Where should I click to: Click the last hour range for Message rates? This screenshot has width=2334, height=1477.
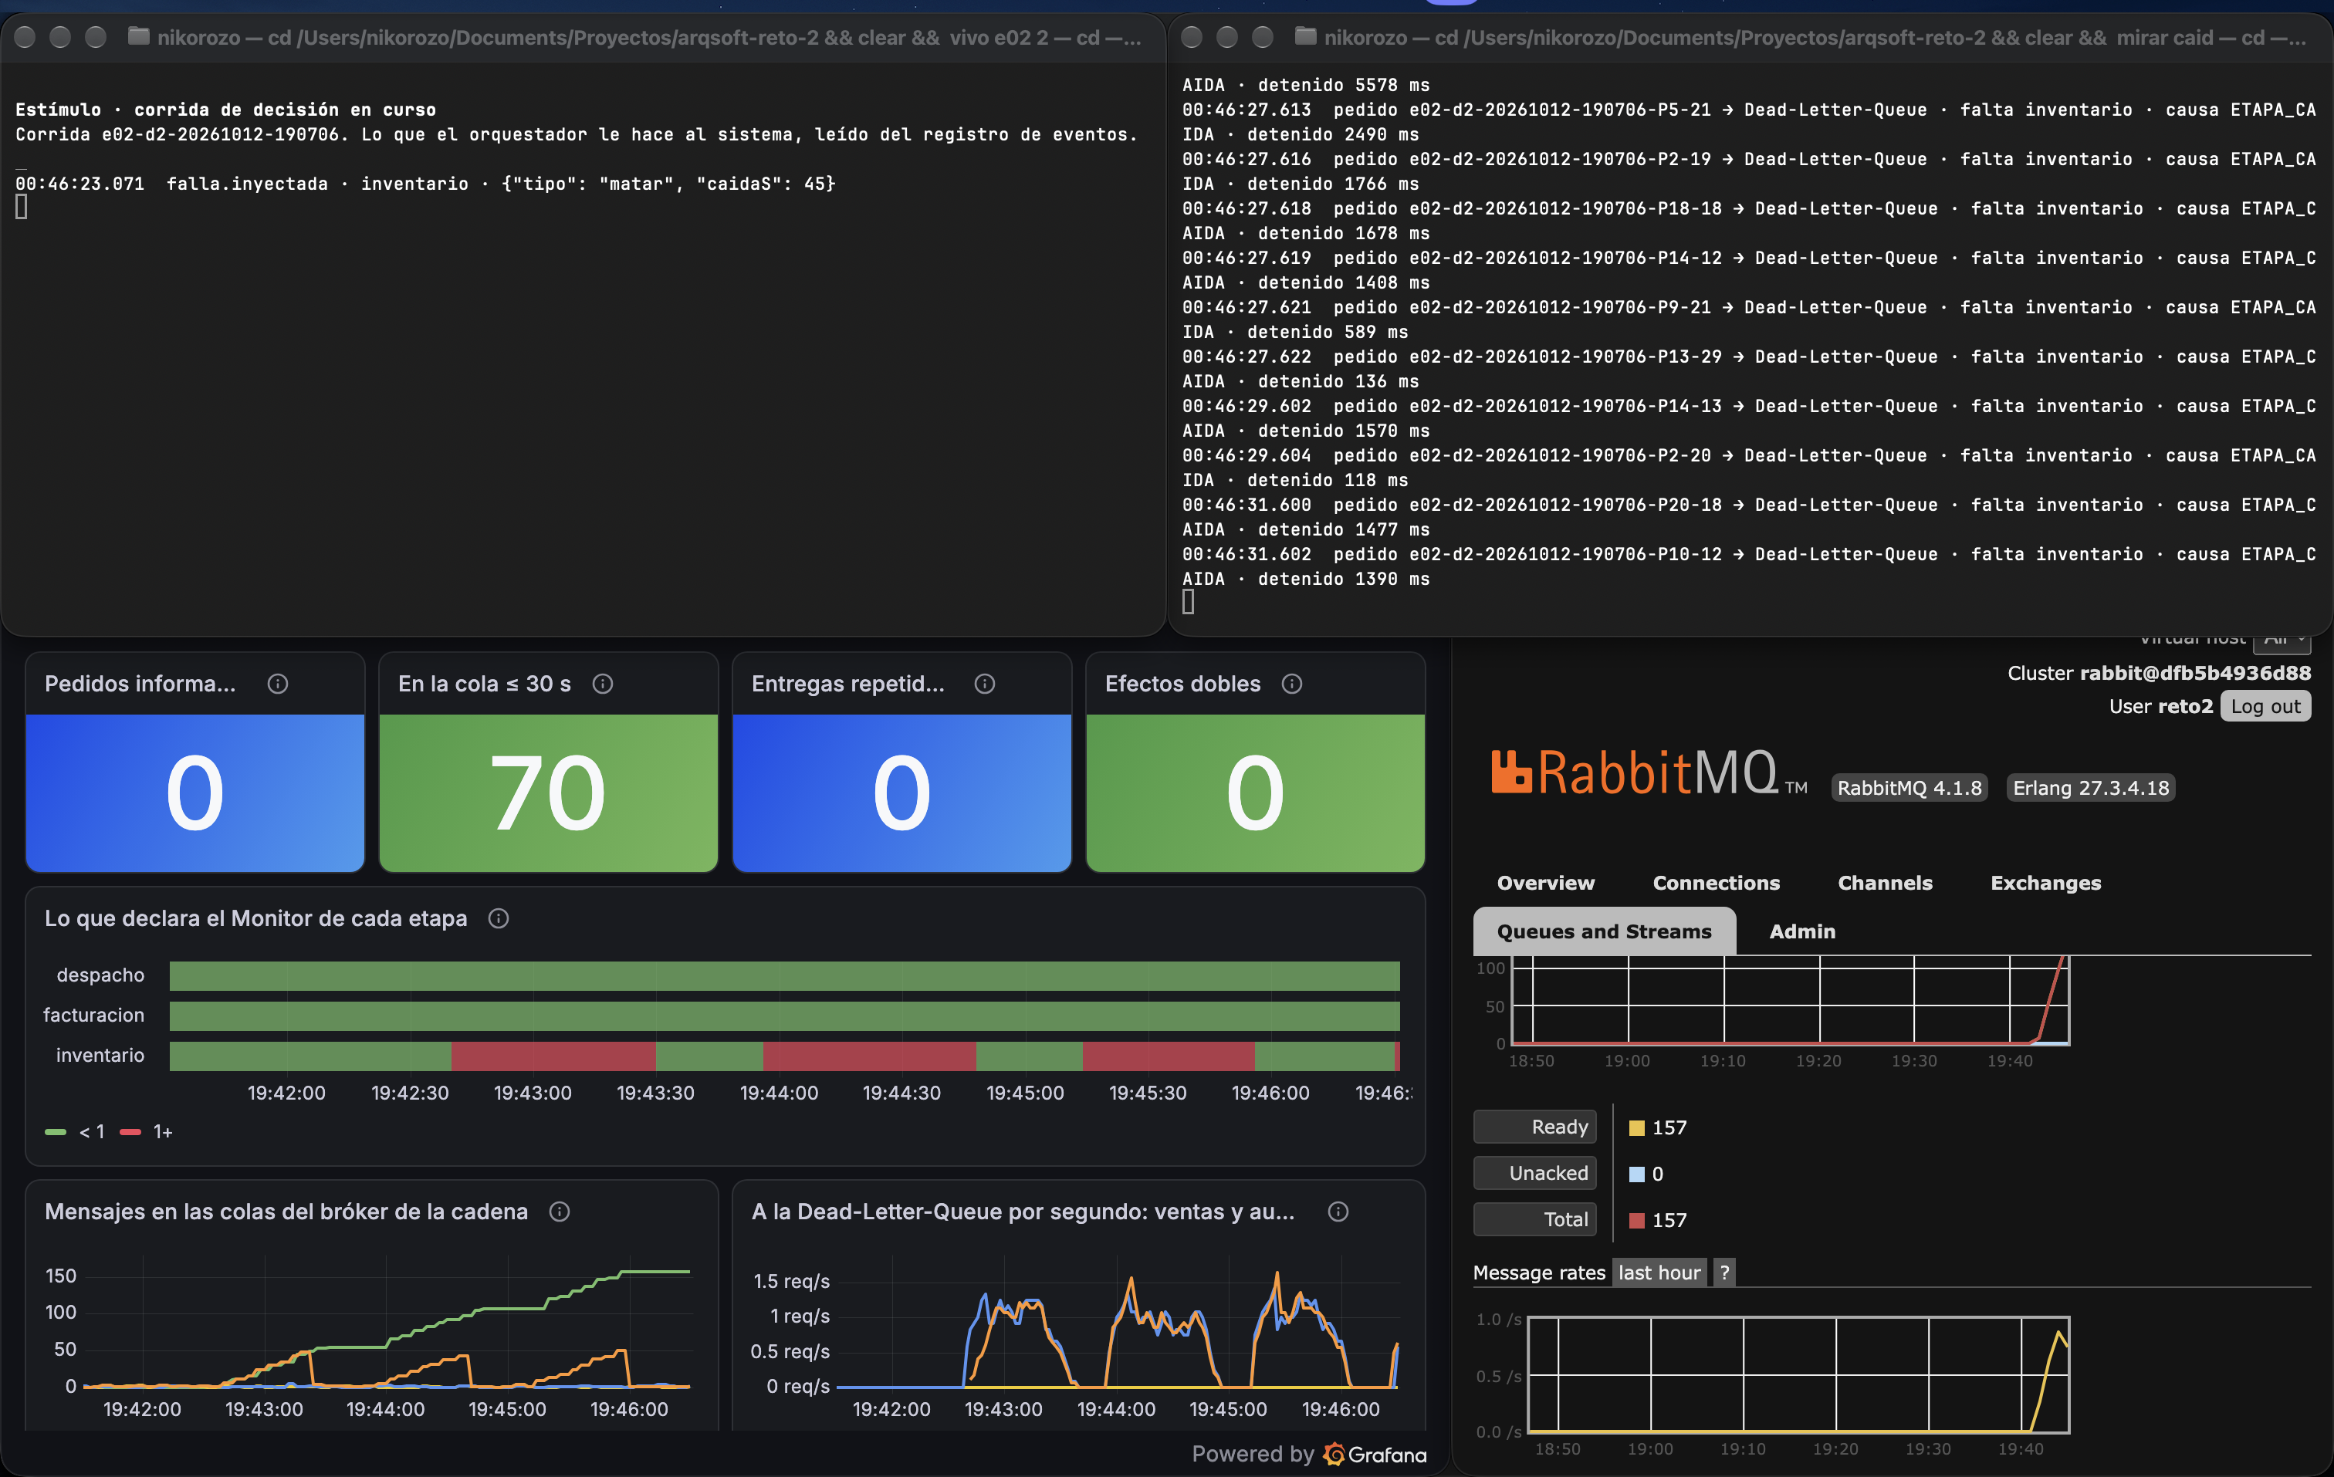click(1659, 1273)
